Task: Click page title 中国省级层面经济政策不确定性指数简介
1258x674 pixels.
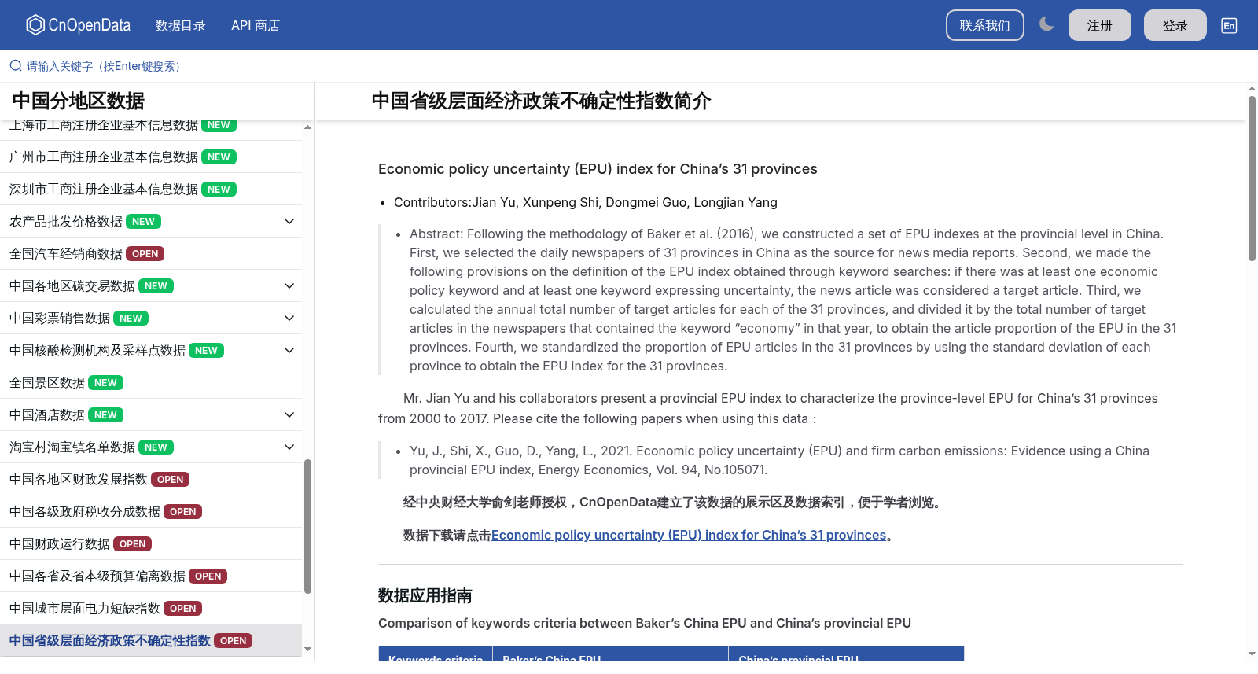Action: coord(541,101)
